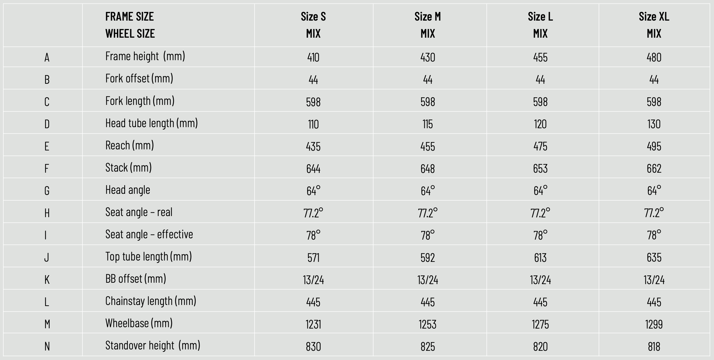Select the Reach value 455 for Size M

[x=428, y=146]
